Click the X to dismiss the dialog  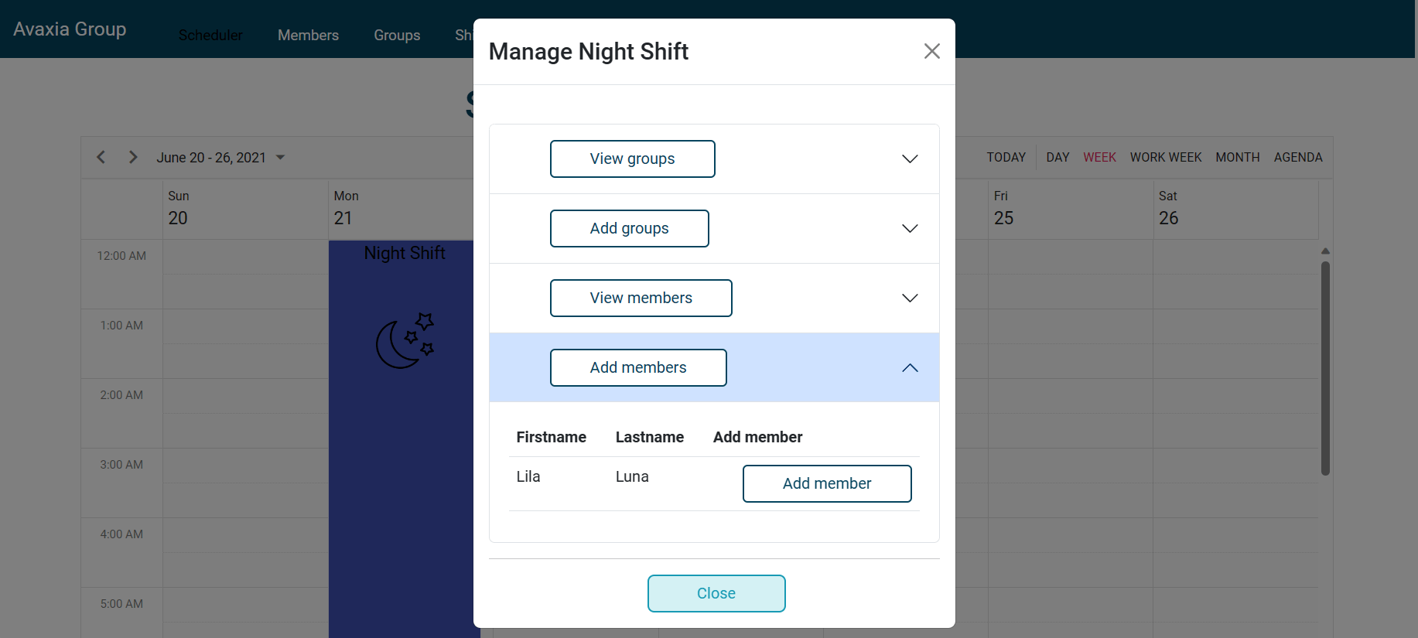pos(931,51)
